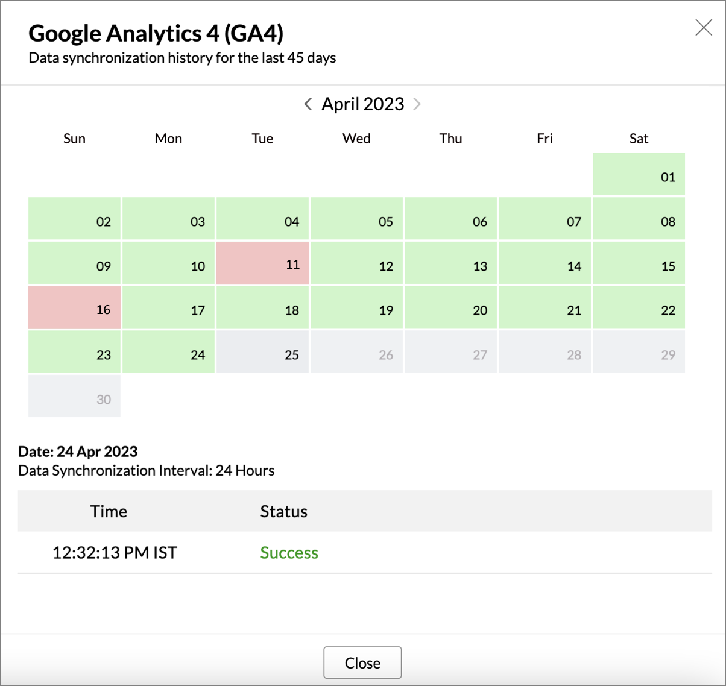Go to next month using right chevron
The height and width of the screenshot is (686, 726).
coord(417,104)
